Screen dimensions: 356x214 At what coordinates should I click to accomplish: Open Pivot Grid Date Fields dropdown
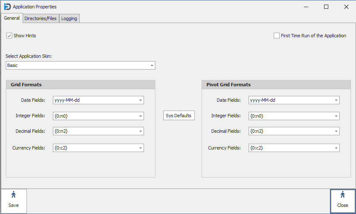click(336, 101)
